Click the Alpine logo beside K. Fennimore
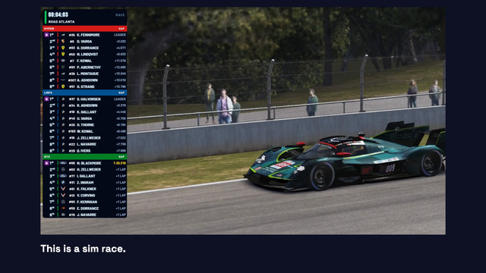This screenshot has width=486, height=273. [63, 35]
